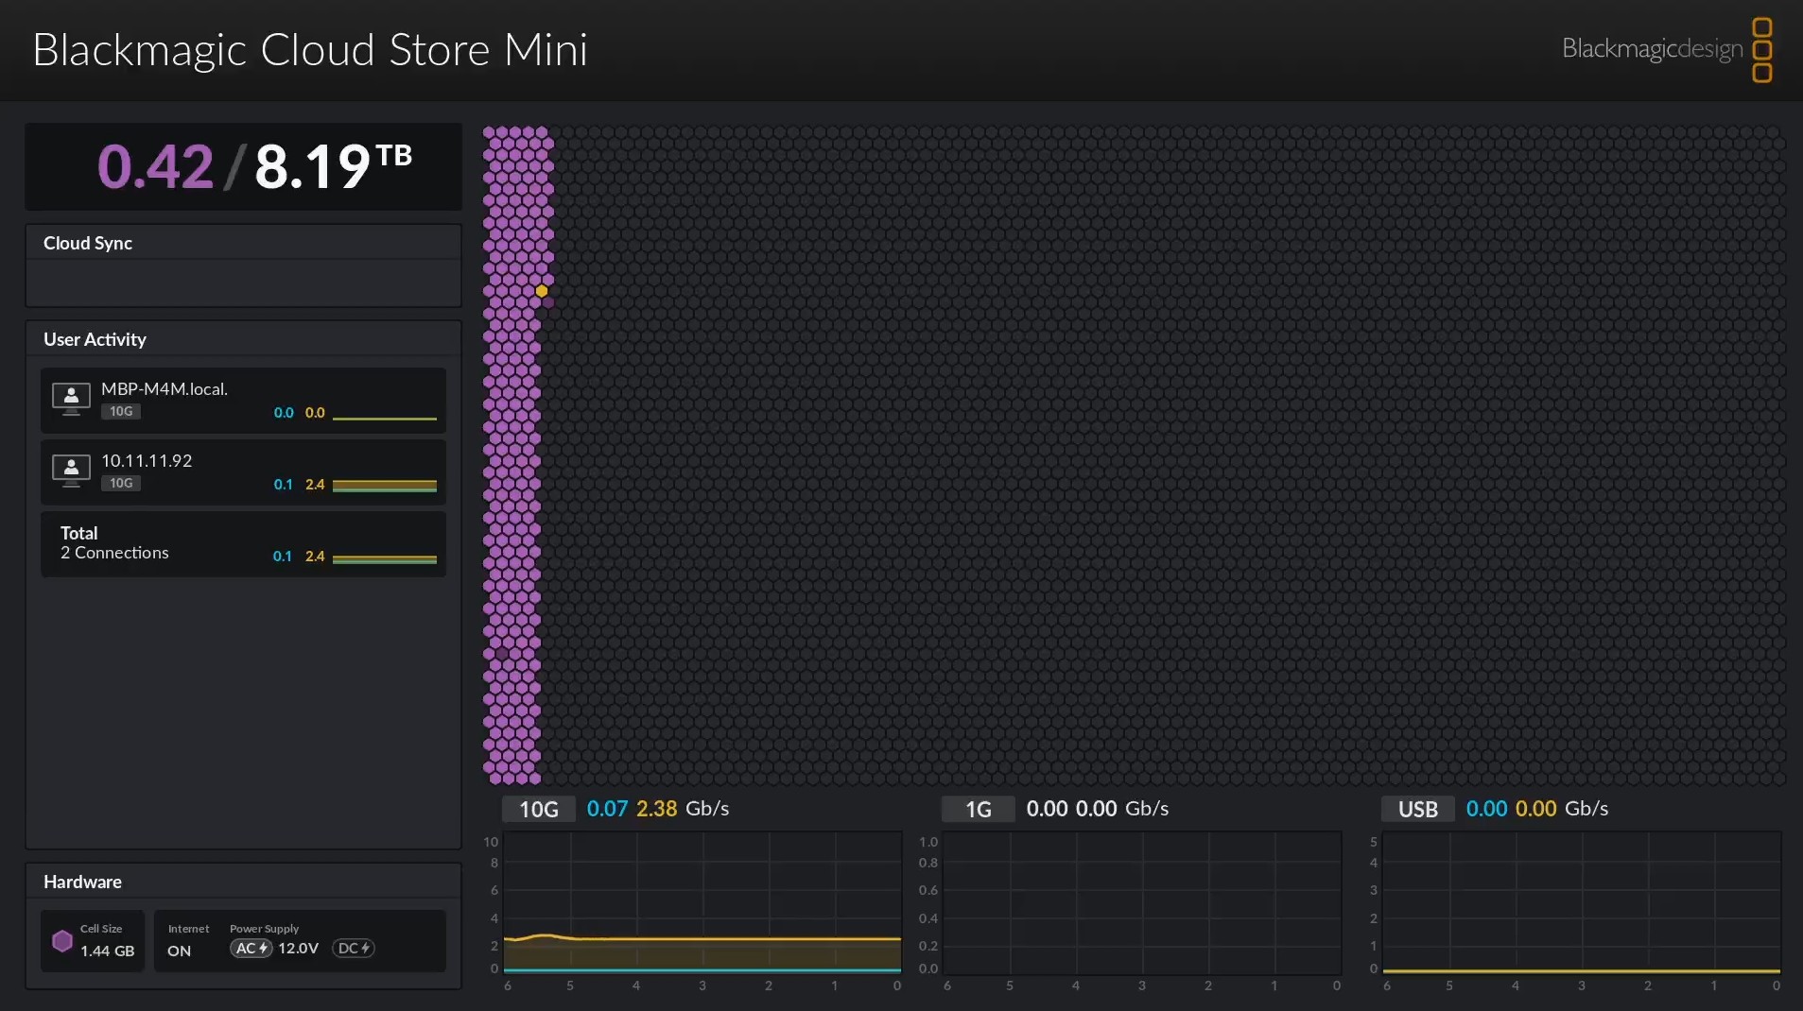Image resolution: width=1803 pixels, height=1011 pixels.
Task: Click the purple Cell Size hexagon icon
Action: pos(62,941)
